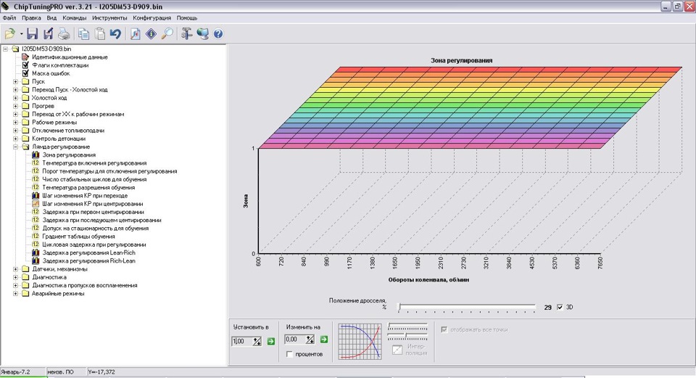Expand the Пуск folder
The width and height of the screenshot is (696, 378).
[x=15, y=82]
